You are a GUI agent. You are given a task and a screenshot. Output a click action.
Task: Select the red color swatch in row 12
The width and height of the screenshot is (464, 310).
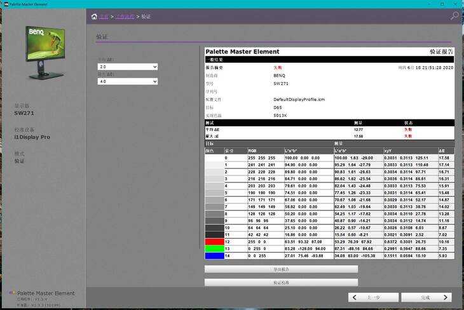(215, 241)
